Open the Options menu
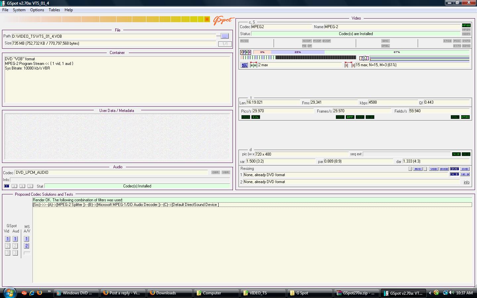 click(37, 10)
